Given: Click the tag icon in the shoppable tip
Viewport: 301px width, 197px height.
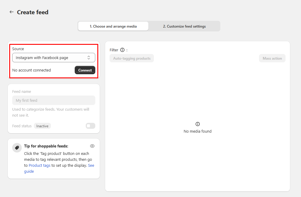Looking at the screenshot, I should (x=17, y=148).
